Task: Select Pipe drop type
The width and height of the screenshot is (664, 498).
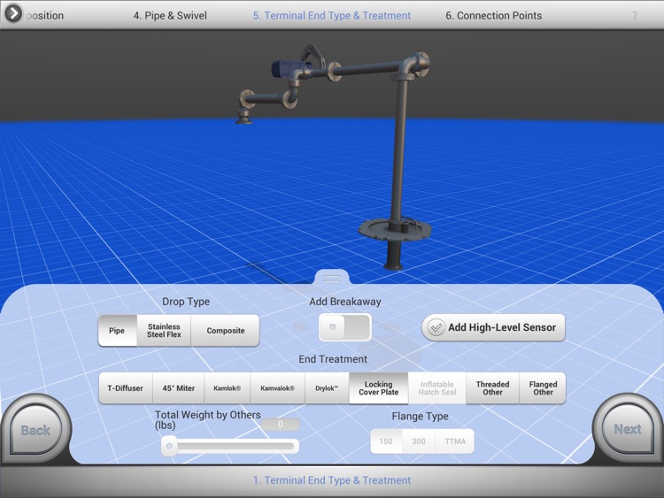Action: [117, 331]
